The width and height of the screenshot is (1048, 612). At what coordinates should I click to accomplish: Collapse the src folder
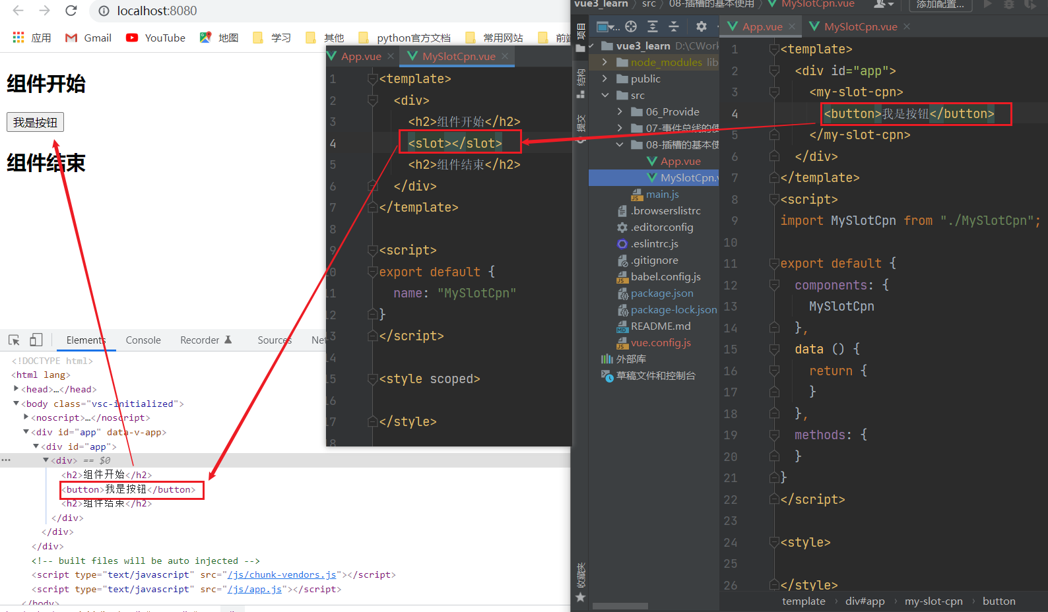(605, 95)
